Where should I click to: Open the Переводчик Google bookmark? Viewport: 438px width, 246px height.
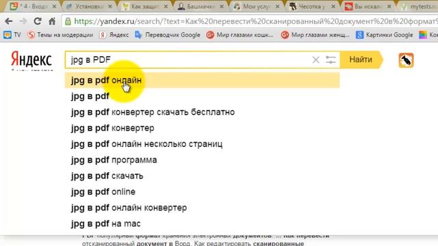coord(168,35)
